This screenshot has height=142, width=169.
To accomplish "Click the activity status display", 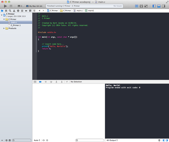I will (84, 6).
